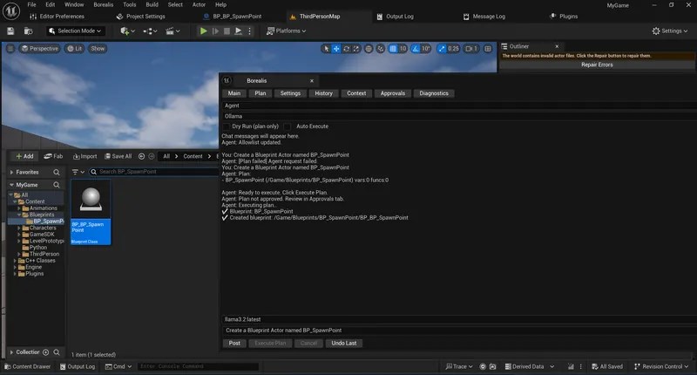Image resolution: width=697 pixels, height=375 pixels.
Task: Click the Post button in Borealis
Action: (x=234, y=343)
